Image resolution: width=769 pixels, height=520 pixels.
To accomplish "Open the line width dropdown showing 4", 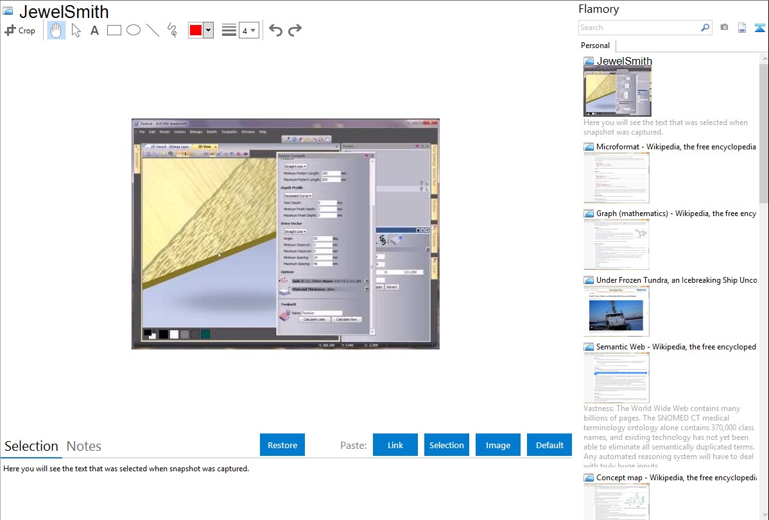I will click(x=248, y=30).
